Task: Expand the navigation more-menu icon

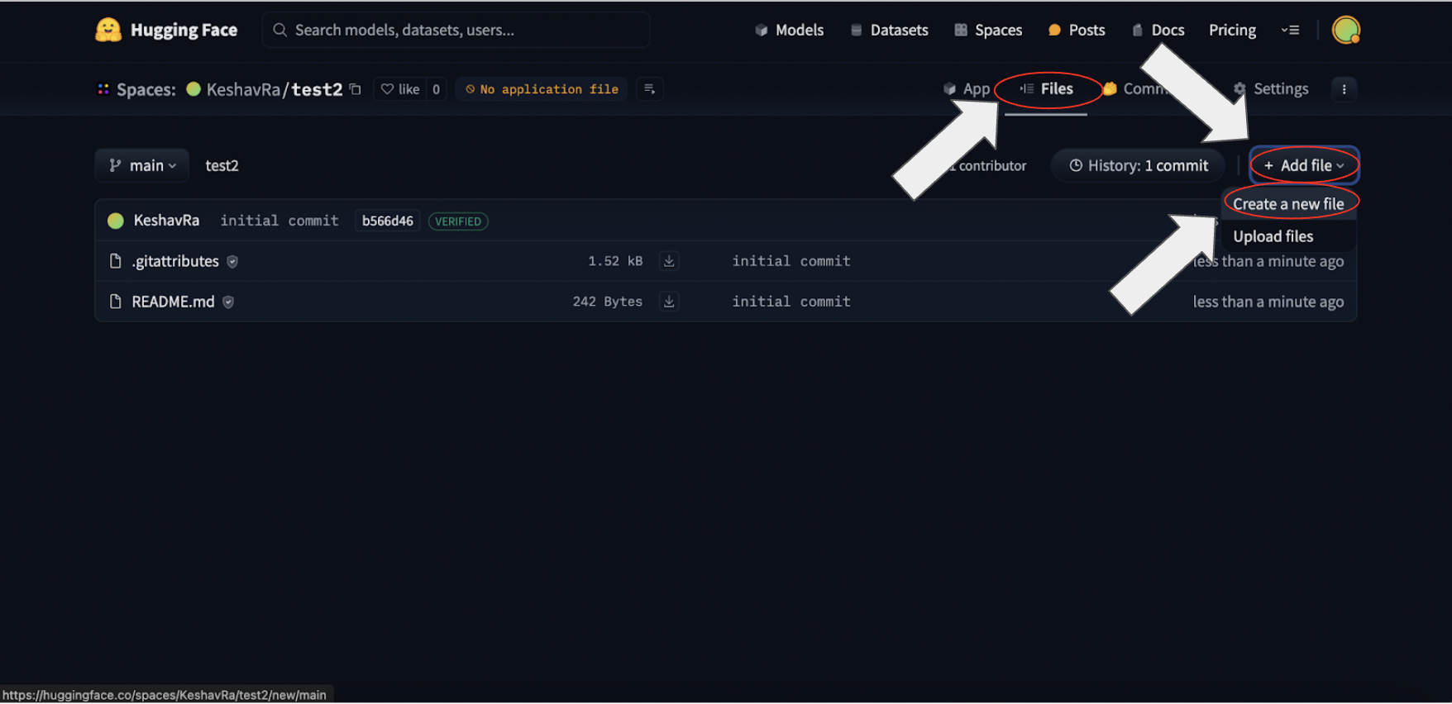Action: (1290, 31)
